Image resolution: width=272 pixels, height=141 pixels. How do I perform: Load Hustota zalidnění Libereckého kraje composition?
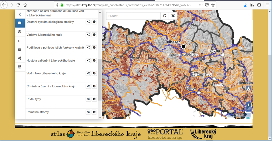click(51, 61)
